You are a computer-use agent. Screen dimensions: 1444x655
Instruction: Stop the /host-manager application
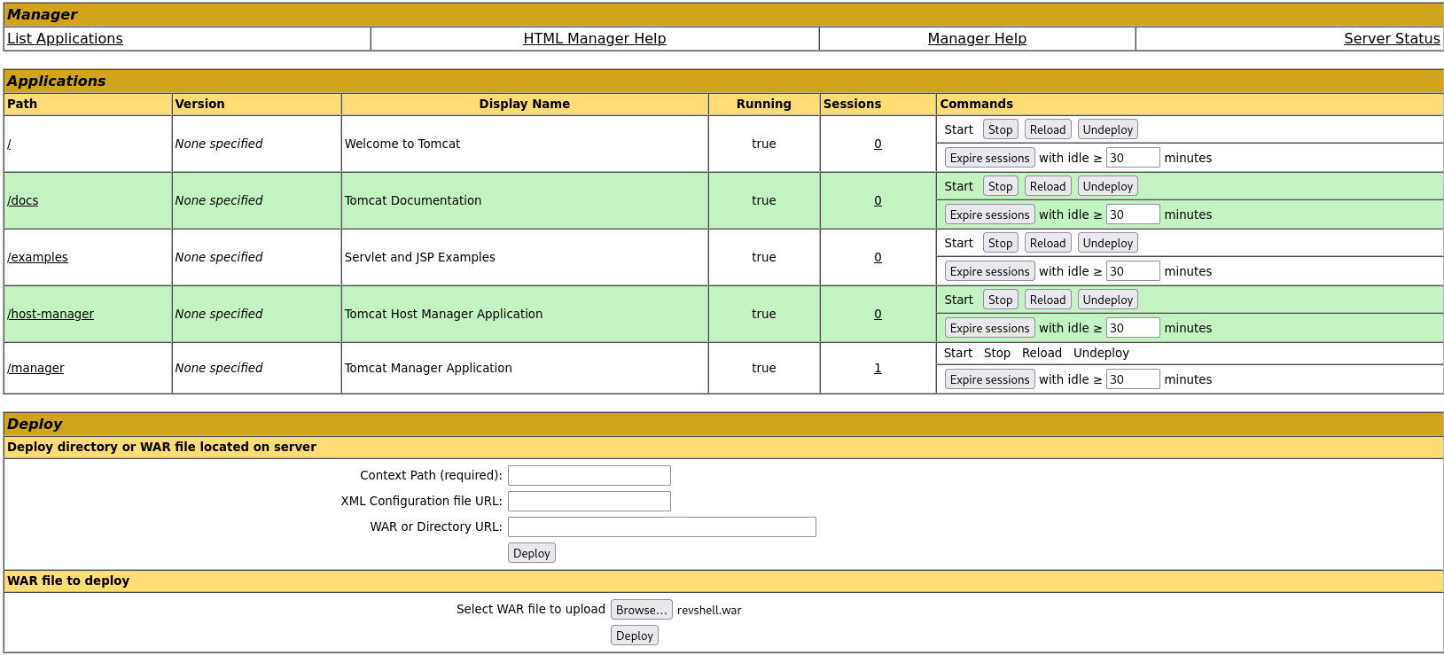pos(1000,300)
